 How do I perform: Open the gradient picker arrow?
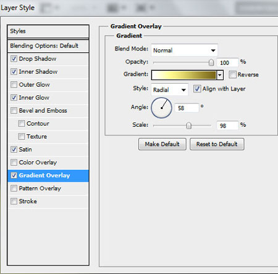pyautogui.click(x=220, y=75)
